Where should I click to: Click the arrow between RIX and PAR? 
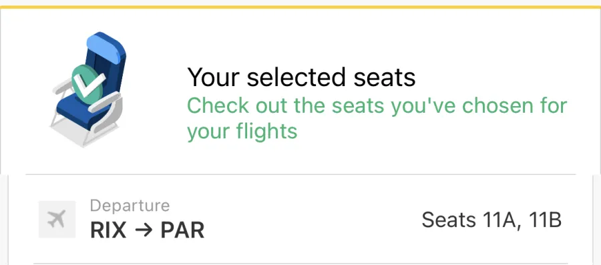click(144, 230)
